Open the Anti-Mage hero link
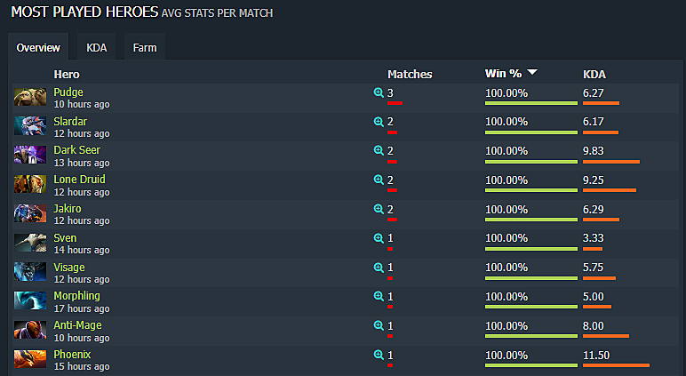 click(77, 325)
